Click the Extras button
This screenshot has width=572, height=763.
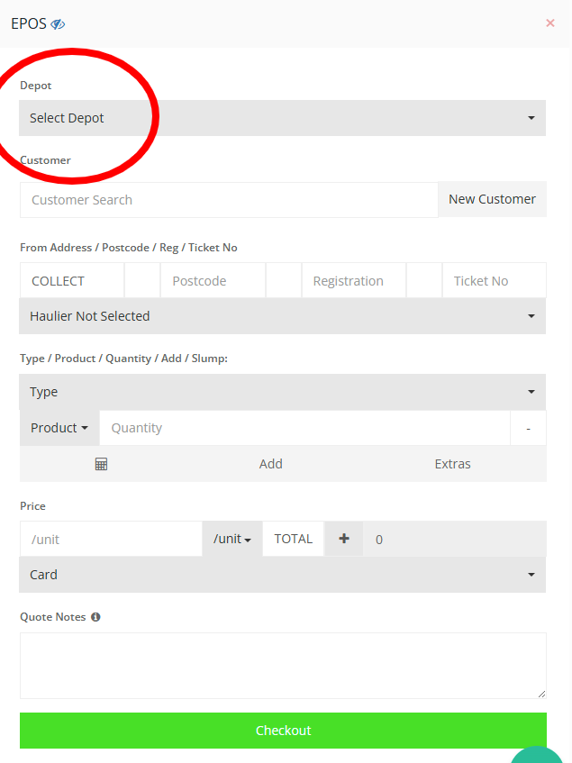[452, 464]
